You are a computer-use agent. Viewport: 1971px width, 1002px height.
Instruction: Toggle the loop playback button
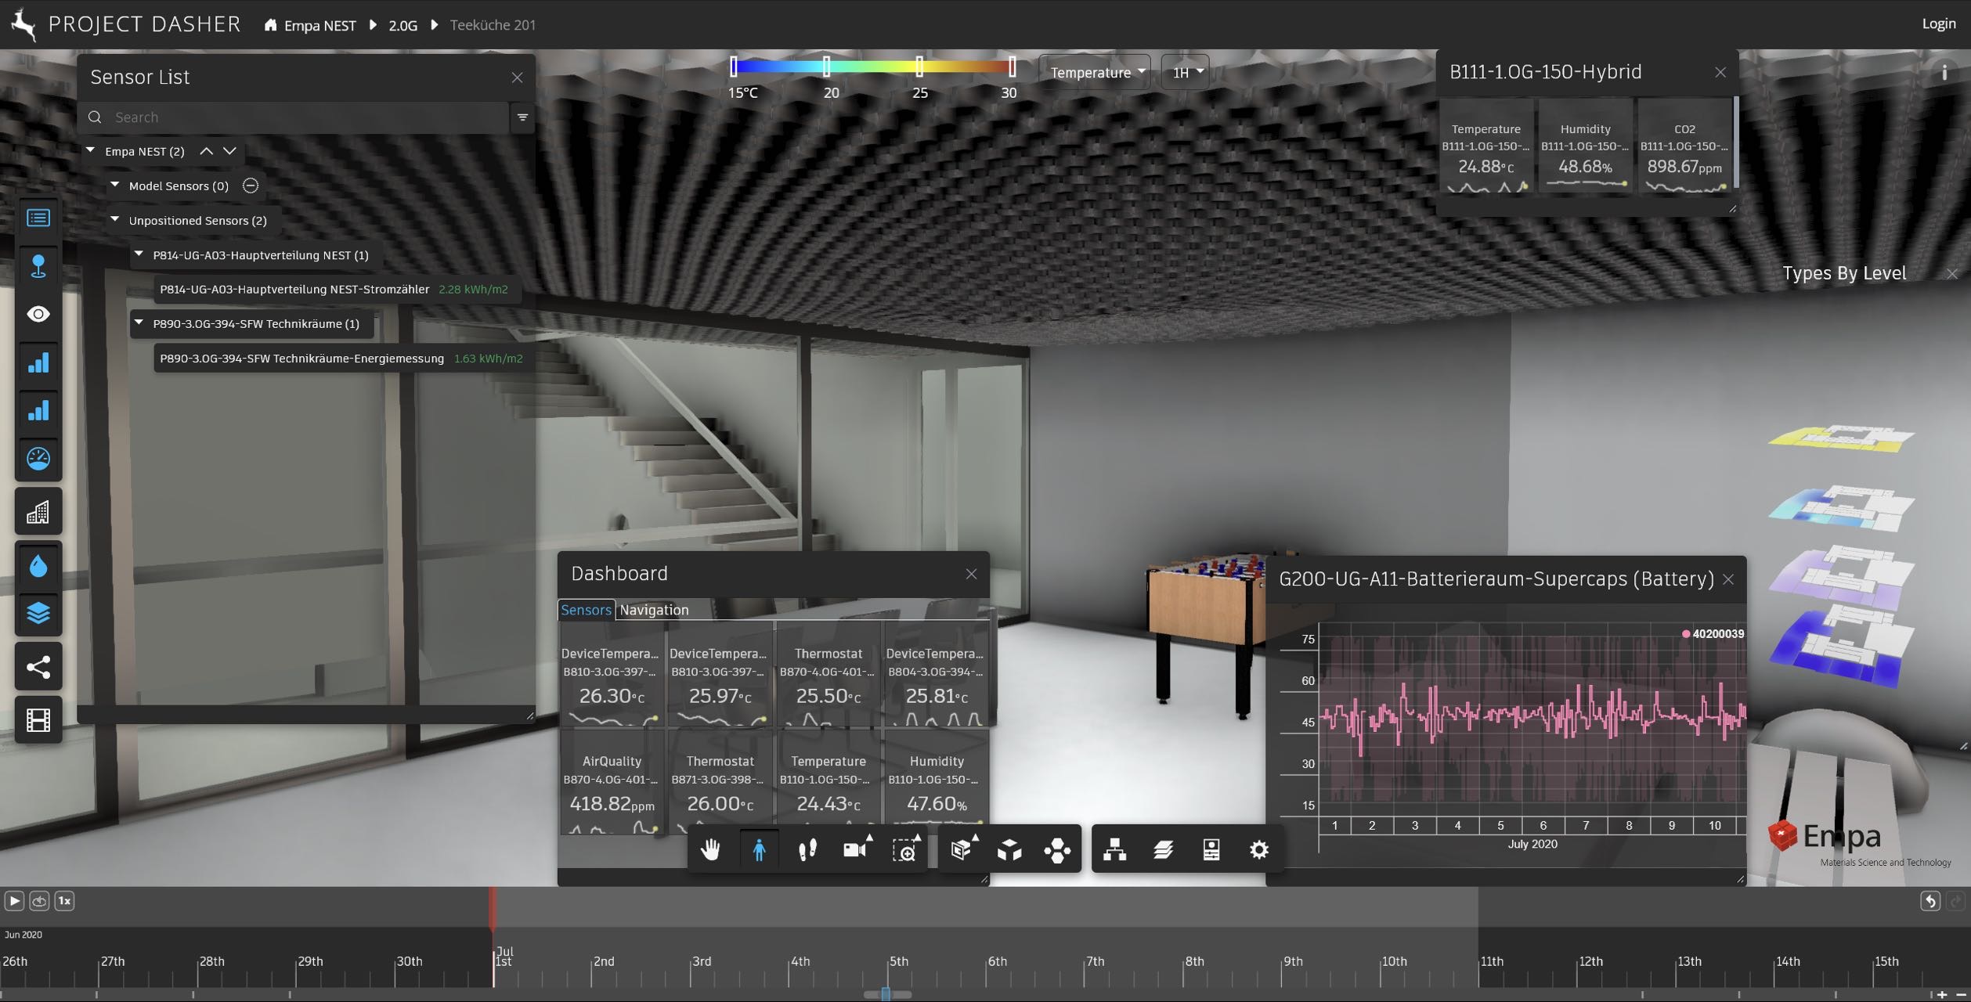pos(39,901)
